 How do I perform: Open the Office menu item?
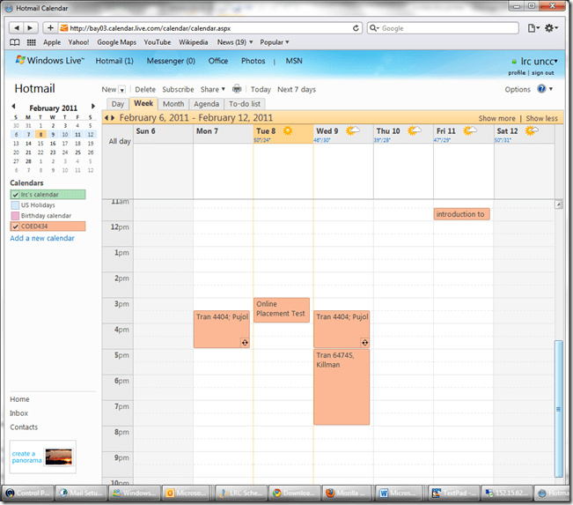point(218,61)
